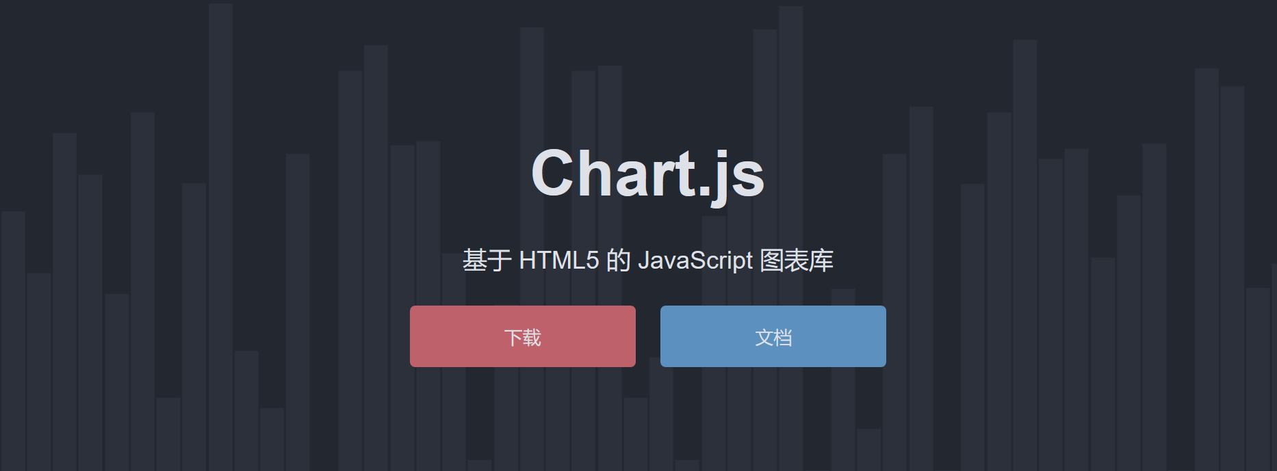The width and height of the screenshot is (1277, 471).
Task: Click the "图表库" characters in the subtitle
Action: pyautogui.click(x=797, y=260)
